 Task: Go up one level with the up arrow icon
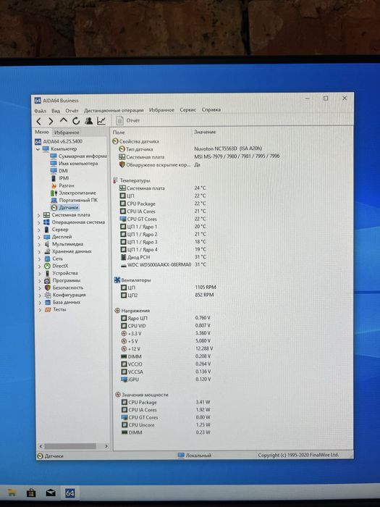click(64, 121)
